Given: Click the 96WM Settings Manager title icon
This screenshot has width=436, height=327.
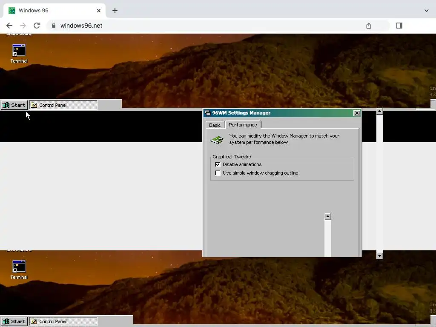Looking at the screenshot, I should pos(208,113).
